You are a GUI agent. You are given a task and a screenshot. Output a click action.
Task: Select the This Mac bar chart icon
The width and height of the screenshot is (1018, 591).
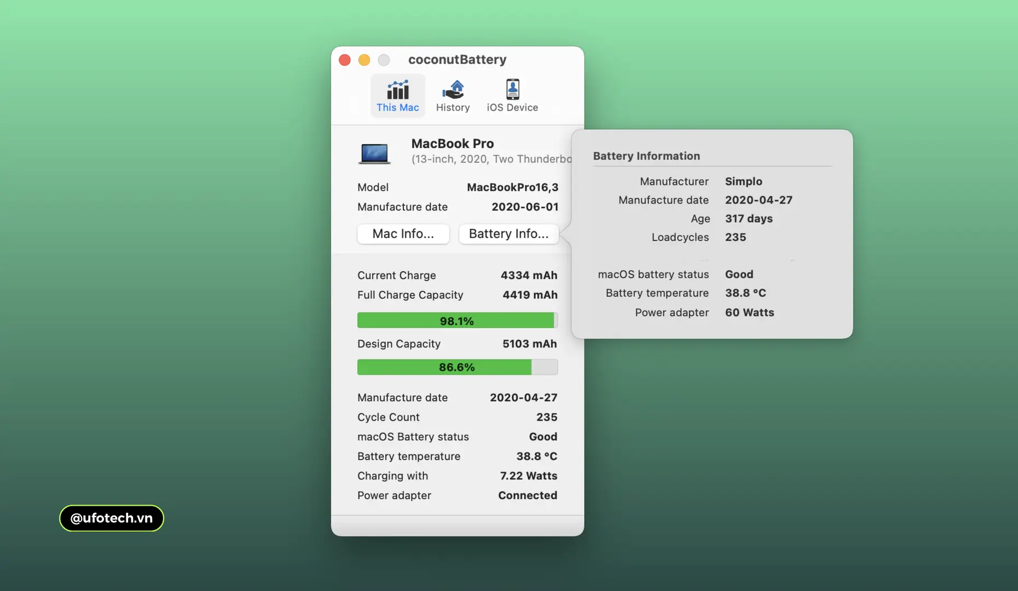398,90
